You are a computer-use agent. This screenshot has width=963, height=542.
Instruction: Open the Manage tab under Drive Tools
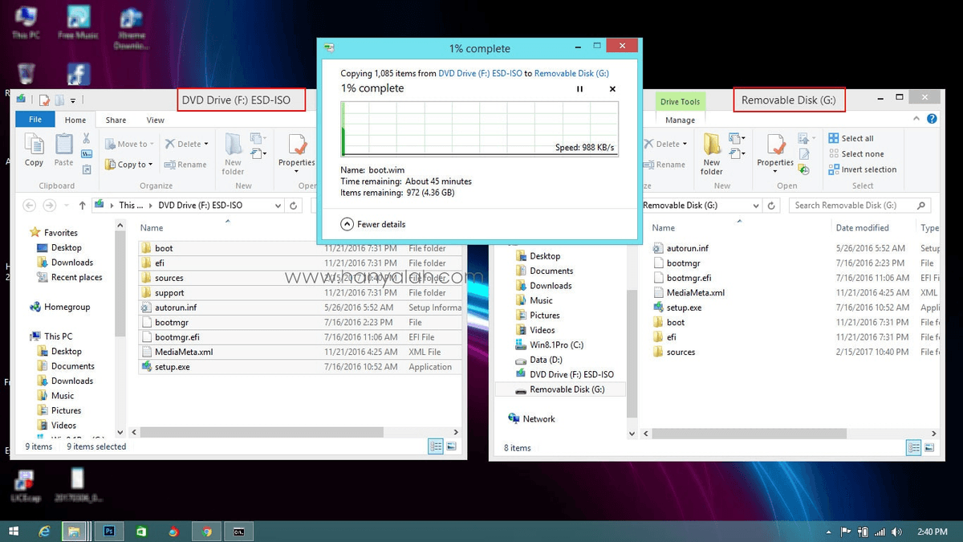[680, 119]
